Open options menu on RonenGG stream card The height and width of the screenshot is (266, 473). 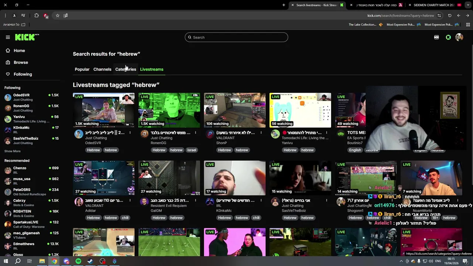click(x=195, y=133)
